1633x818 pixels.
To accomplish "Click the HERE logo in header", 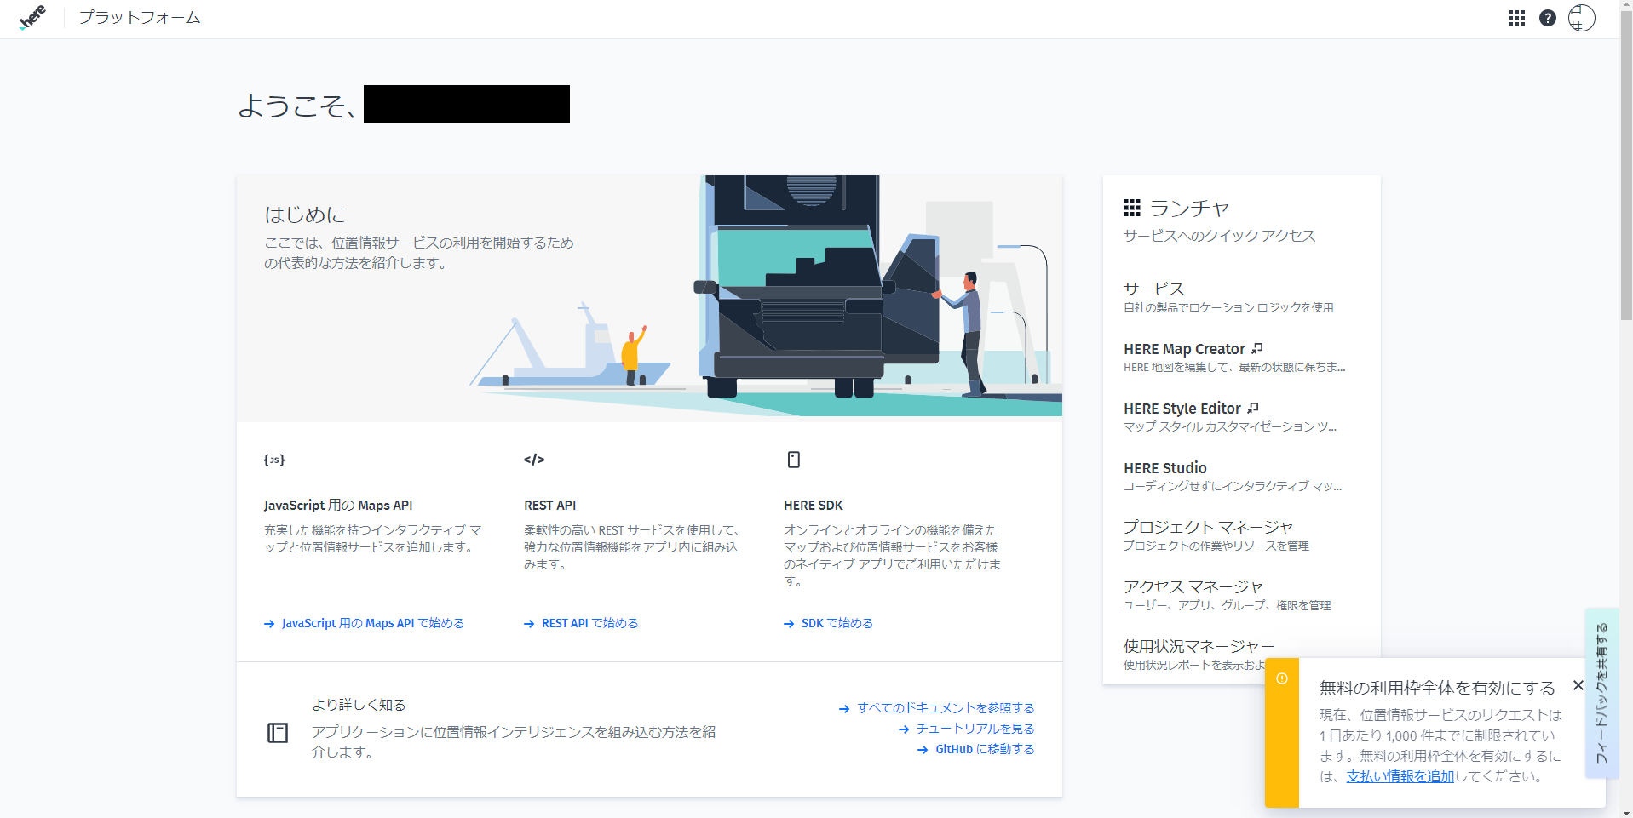I will click(x=32, y=17).
